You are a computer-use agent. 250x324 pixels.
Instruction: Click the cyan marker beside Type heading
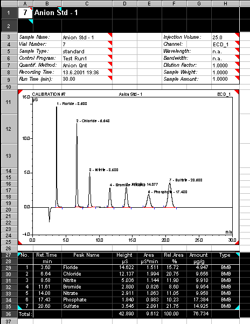tap(238, 255)
